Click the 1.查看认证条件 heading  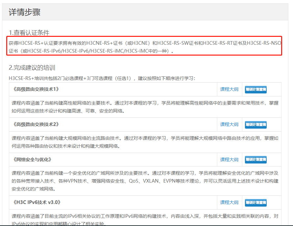point(29,33)
